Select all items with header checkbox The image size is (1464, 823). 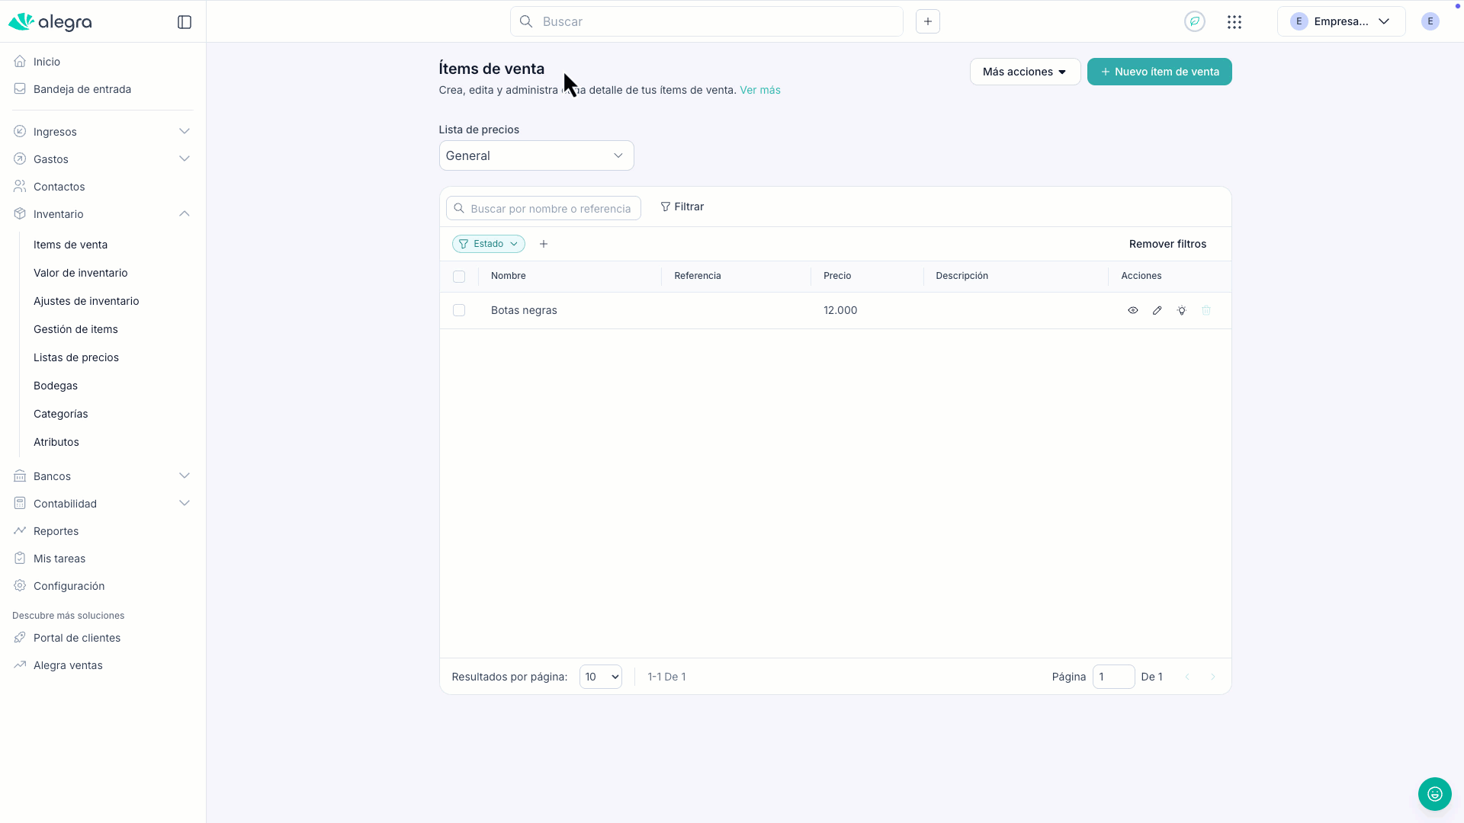(x=459, y=277)
